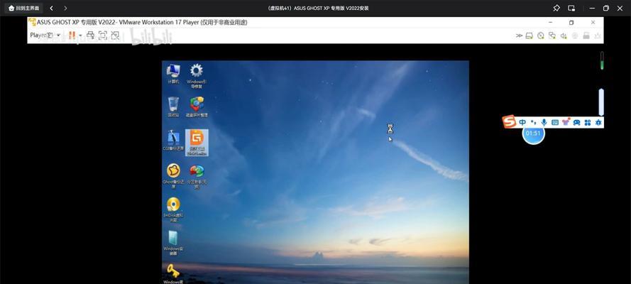Image resolution: width=631 pixels, height=284 pixels.
Task: Open the Windows key password icon
Action: point(173,273)
